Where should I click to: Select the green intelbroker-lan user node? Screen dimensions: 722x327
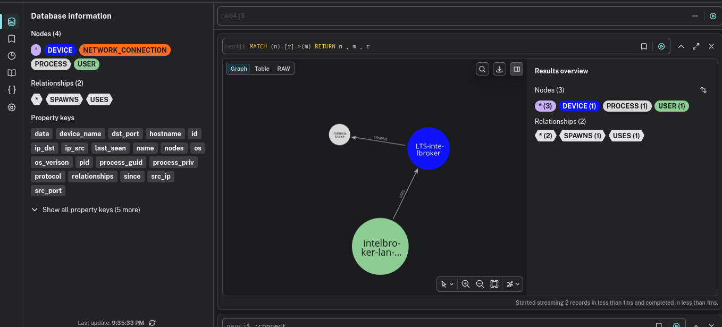[380, 247]
